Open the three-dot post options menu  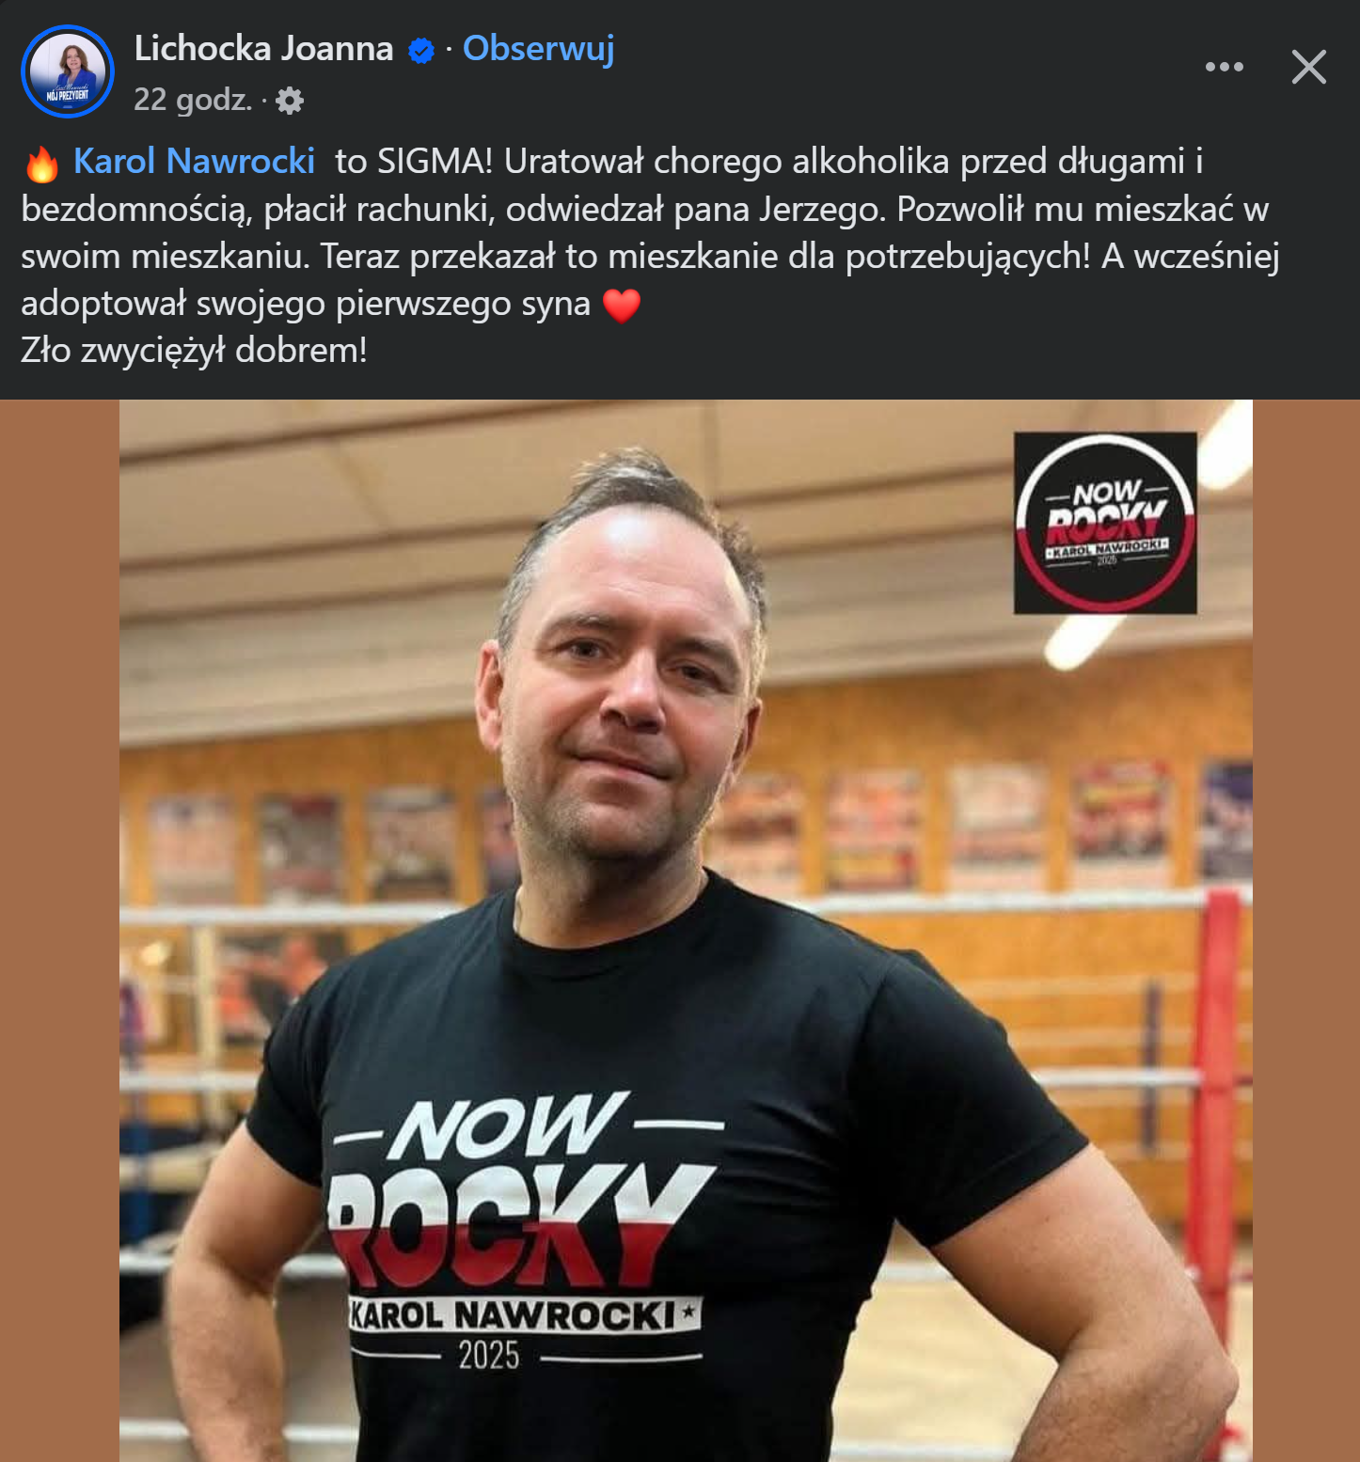point(1224,67)
